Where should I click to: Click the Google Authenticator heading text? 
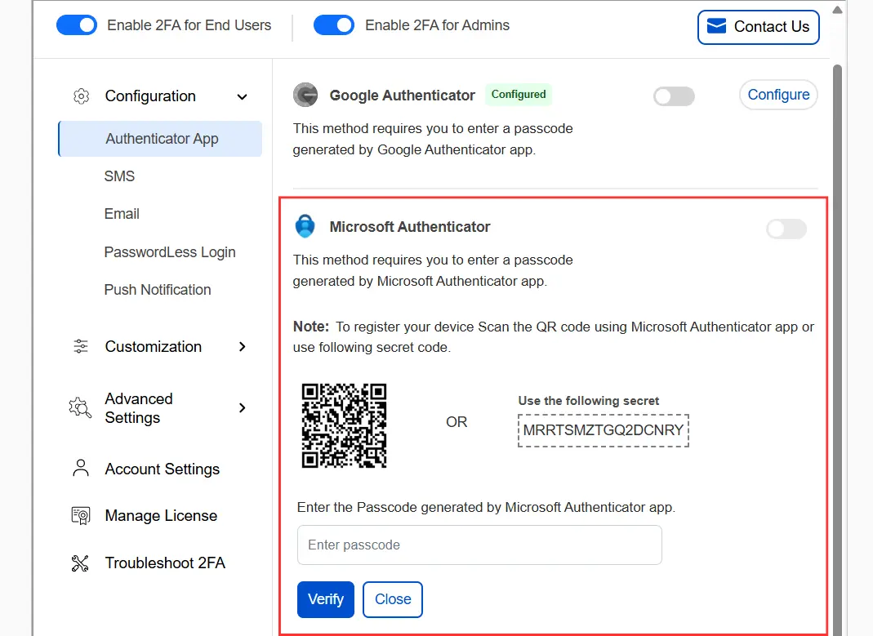click(403, 96)
